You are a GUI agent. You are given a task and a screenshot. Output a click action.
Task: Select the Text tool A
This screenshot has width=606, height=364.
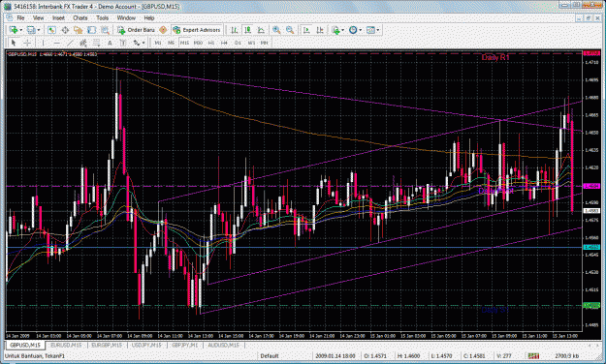(110, 43)
